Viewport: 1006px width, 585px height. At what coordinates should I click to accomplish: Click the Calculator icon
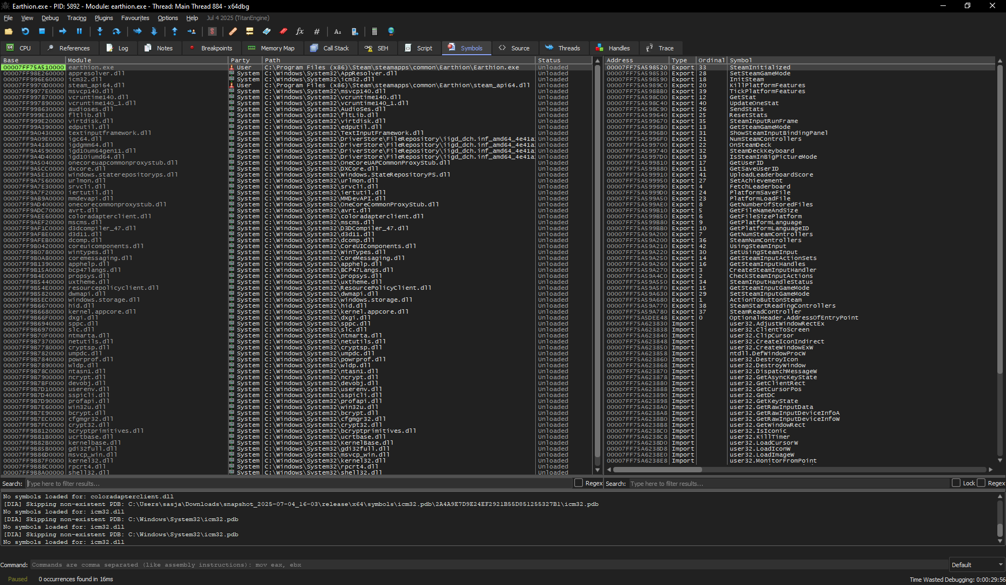click(x=374, y=31)
